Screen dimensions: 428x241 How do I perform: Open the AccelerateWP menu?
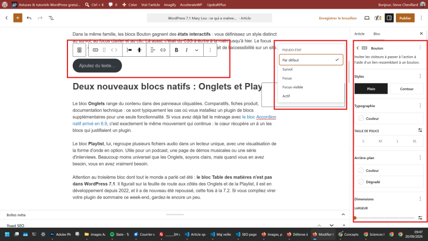click(191, 5)
